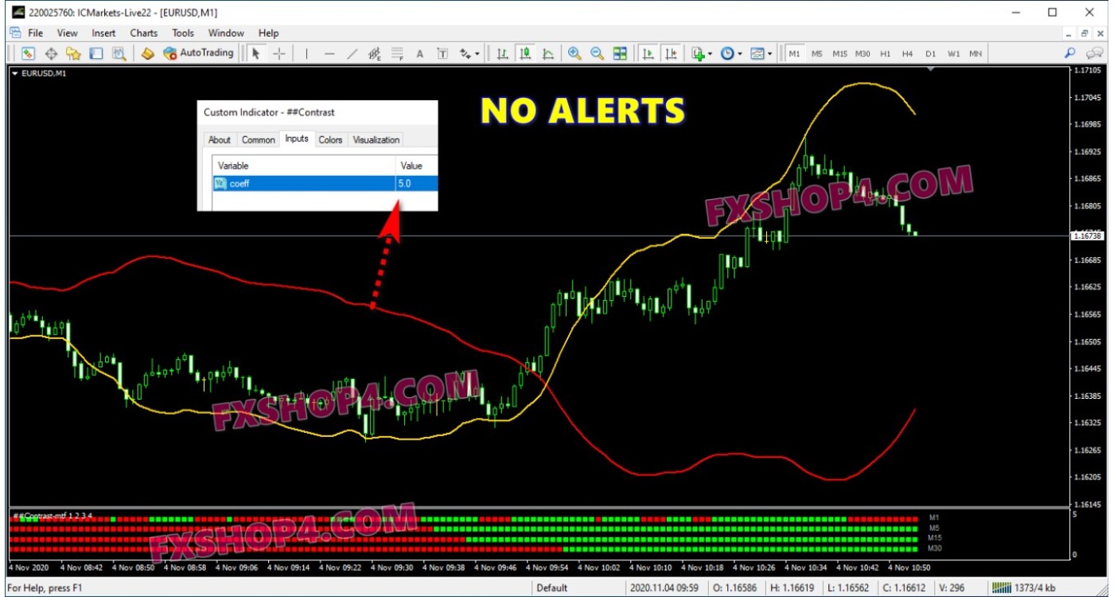Toggle the Candlesticks chart mode
The height and width of the screenshot is (597, 1114).
(525, 53)
